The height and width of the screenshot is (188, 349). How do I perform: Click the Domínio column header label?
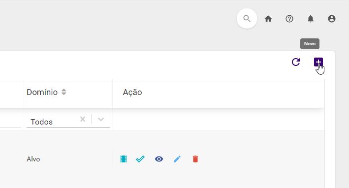point(42,92)
